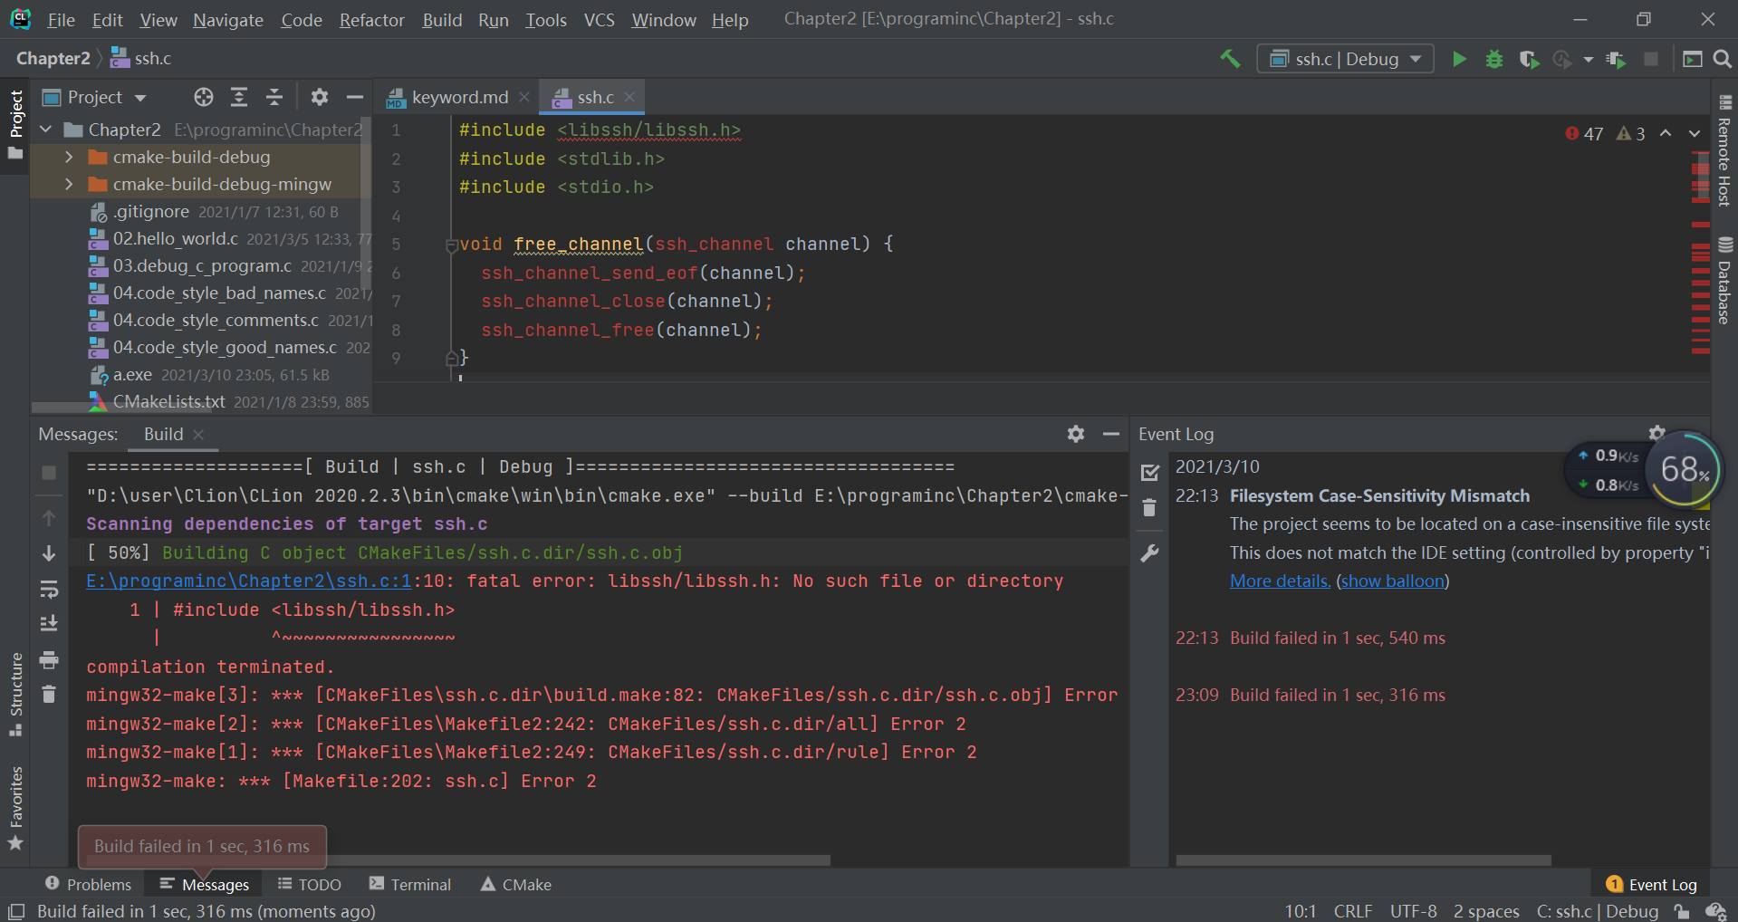Close the ssh.c editor tab
Screen dimensions: 1738x922
[x=629, y=97]
